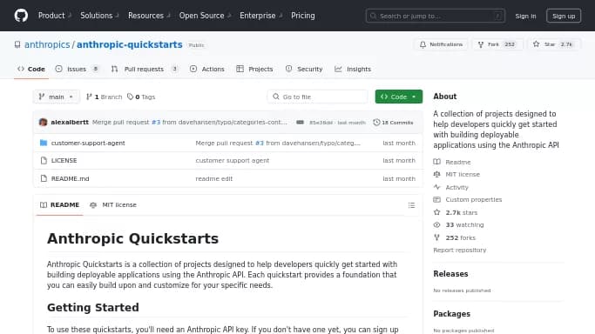Open the 'customer support agent' commit message
Image resolution: width=595 pixels, height=334 pixels.
tap(233, 160)
